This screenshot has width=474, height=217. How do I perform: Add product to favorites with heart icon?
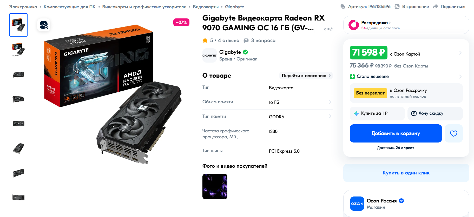click(453, 133)
